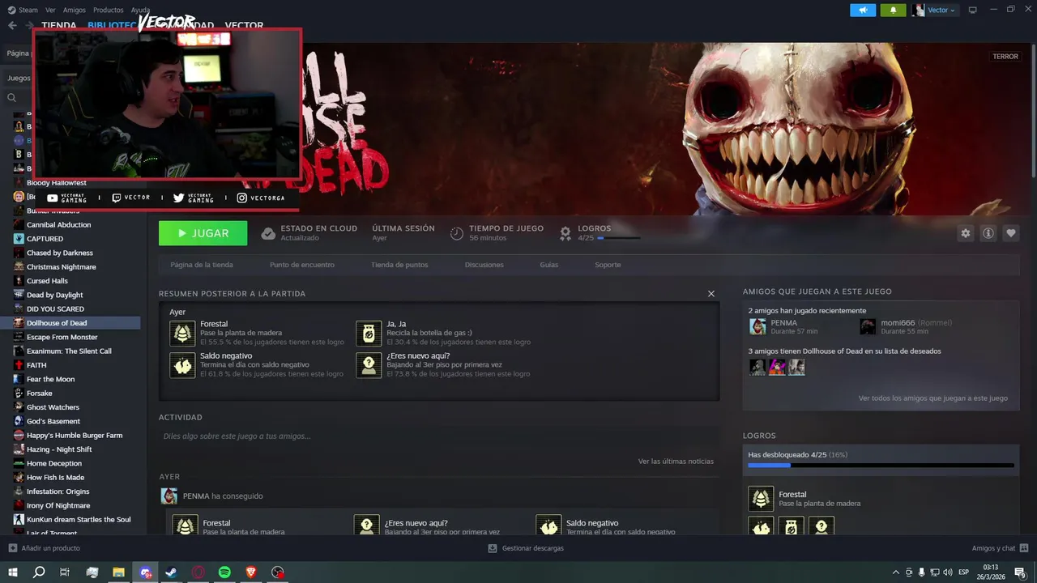
Task: Open Opera GX from the taskbar
Action: (x=198, y=572)
